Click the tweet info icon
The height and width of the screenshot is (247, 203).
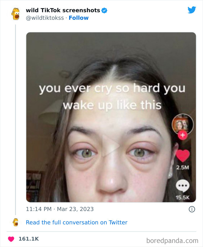pos(192,209)
